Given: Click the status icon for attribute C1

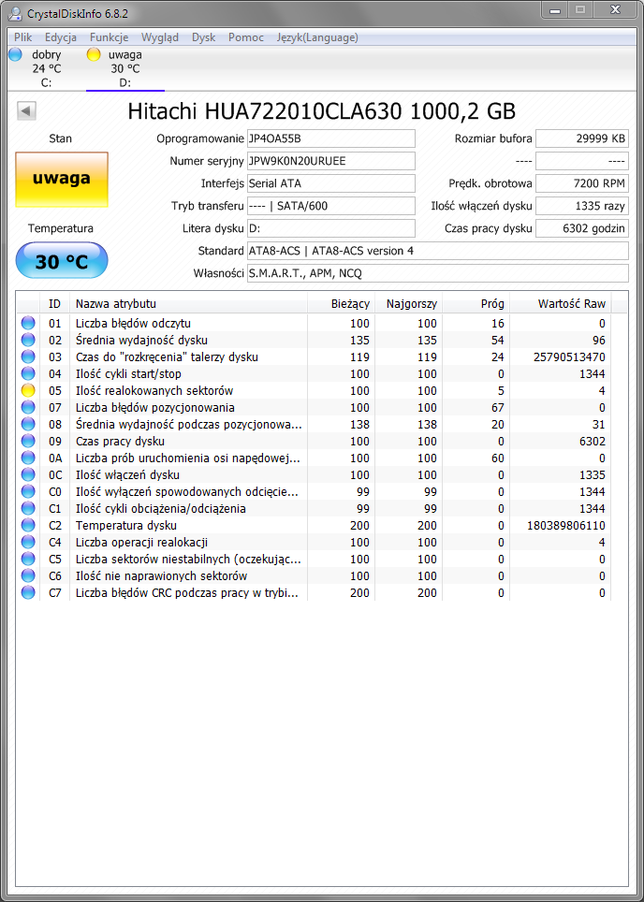Looking at the screenshot, I should coord(28,508).
